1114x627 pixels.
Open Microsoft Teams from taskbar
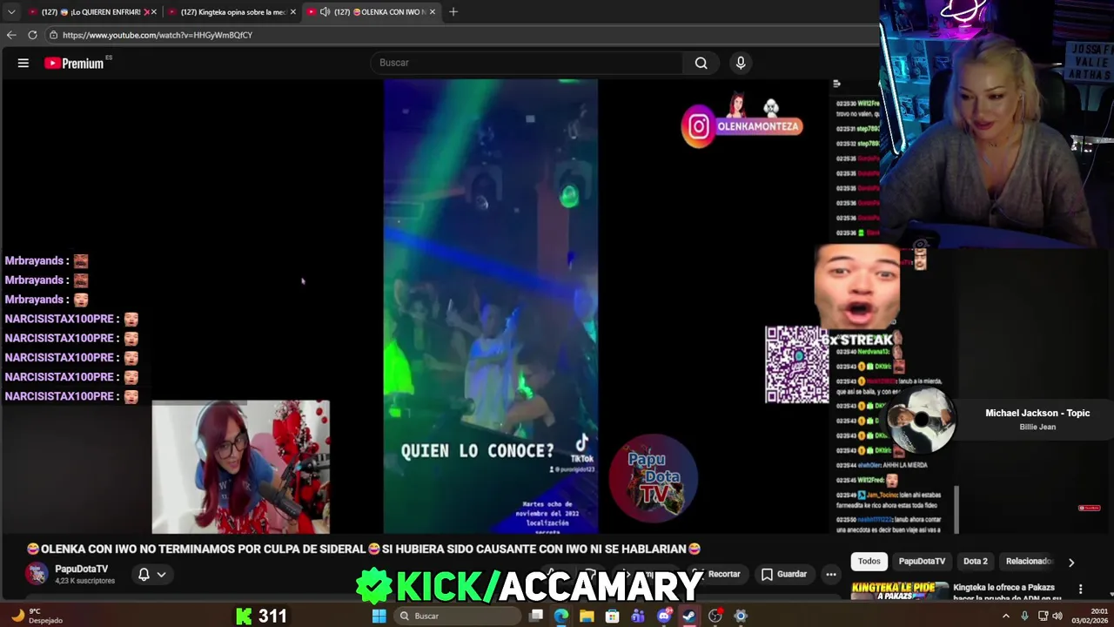tap(638, 616)
